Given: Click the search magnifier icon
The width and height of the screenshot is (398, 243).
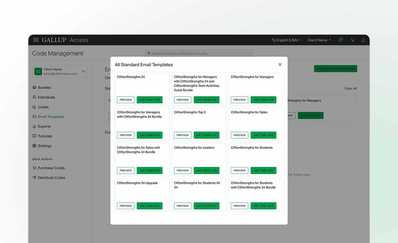Looking at the screenshot, I should (x=149, y=53).
